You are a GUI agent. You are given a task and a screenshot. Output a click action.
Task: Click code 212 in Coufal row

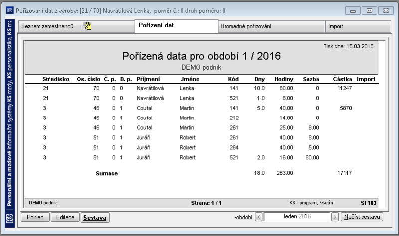(234, 118)
